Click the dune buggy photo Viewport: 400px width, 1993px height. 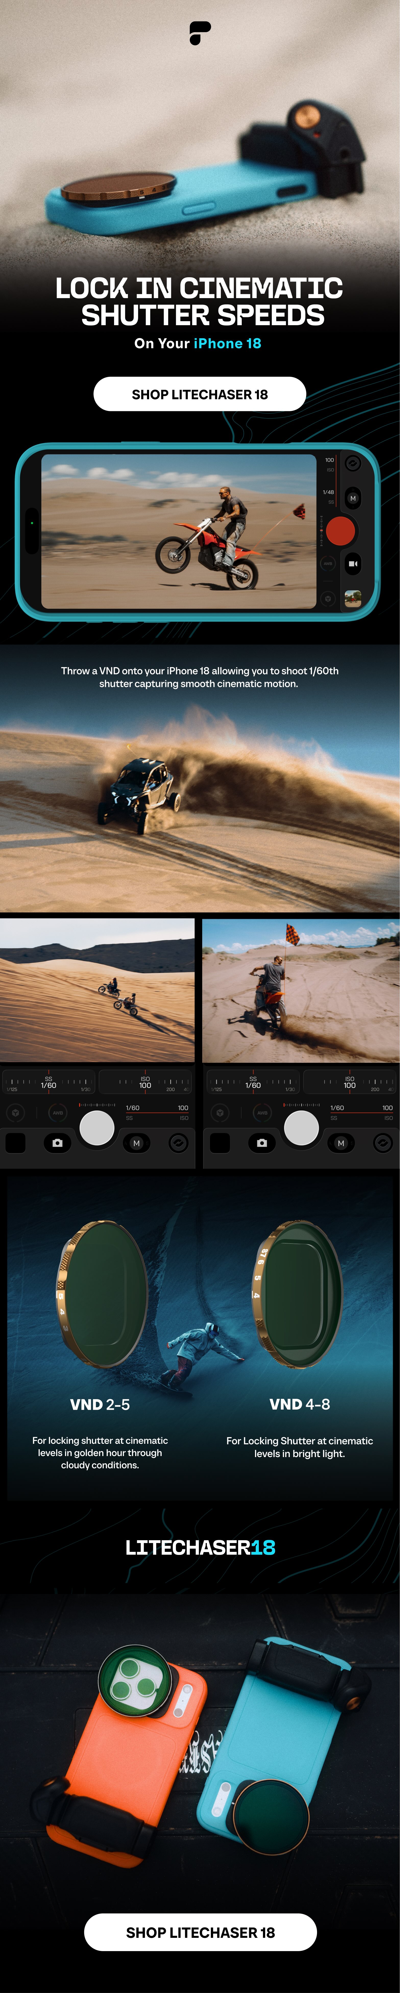click(200, 805)
